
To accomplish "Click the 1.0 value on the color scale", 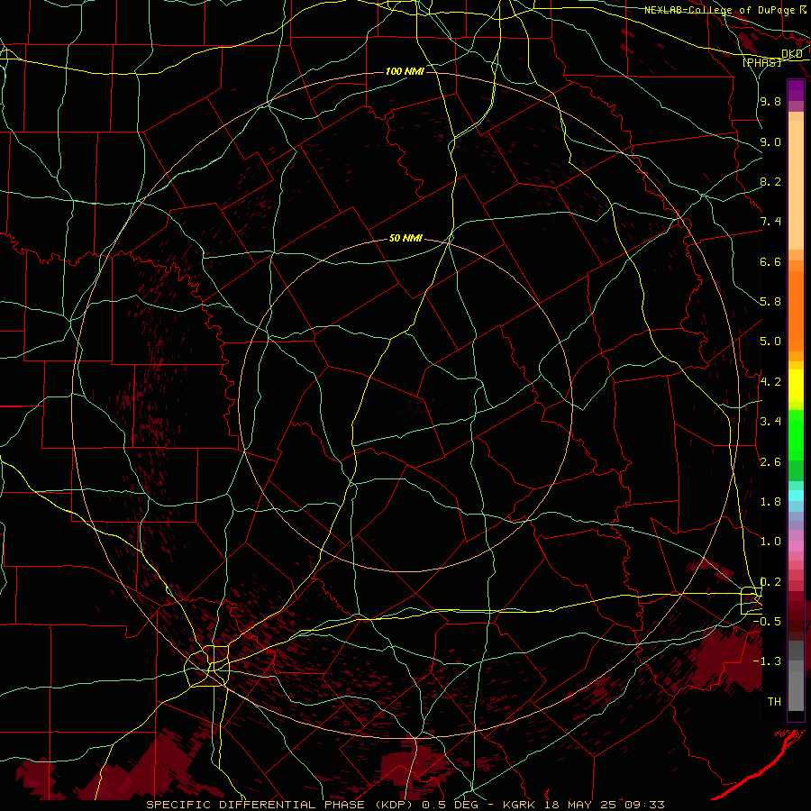I will point(770,542).
